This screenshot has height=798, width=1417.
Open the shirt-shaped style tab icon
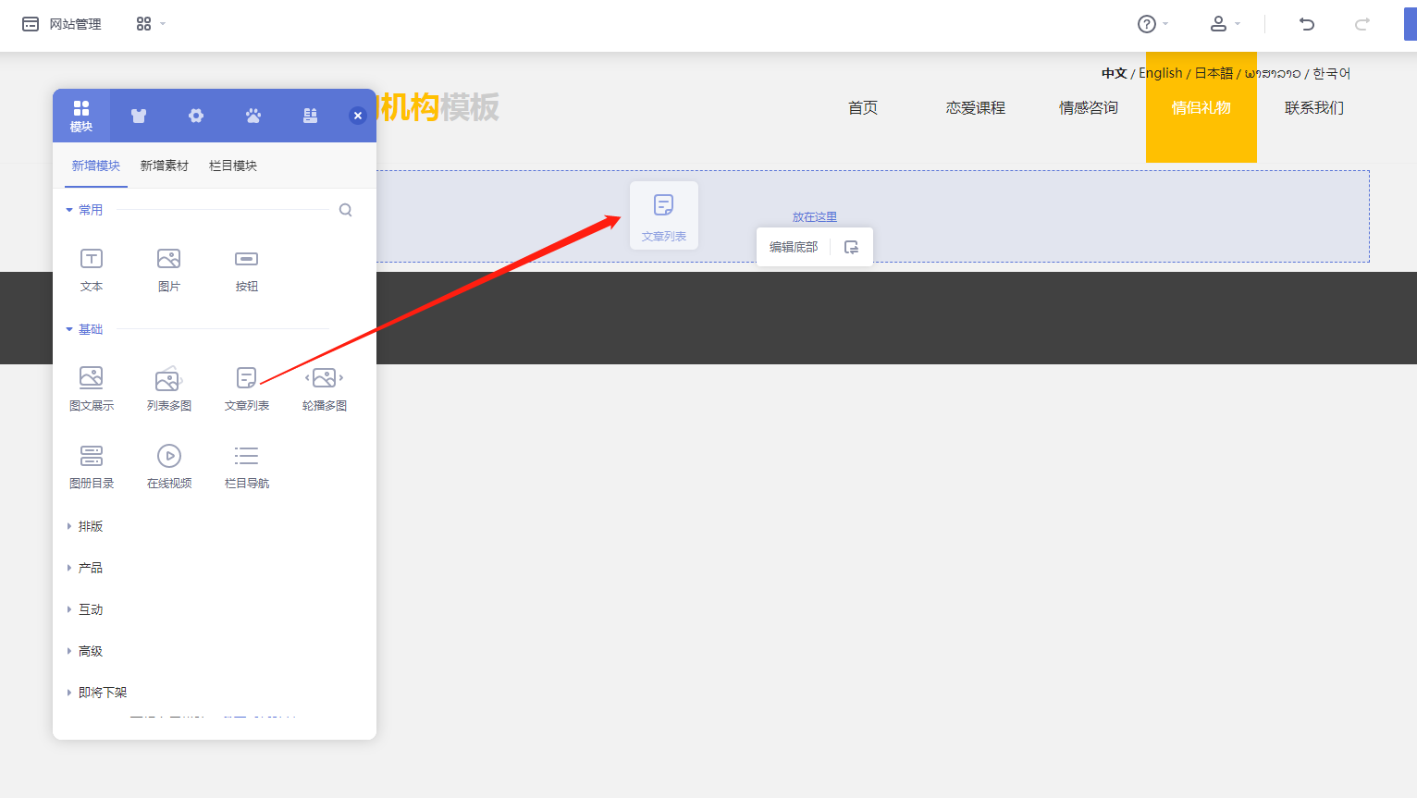[x=139, y=116]
